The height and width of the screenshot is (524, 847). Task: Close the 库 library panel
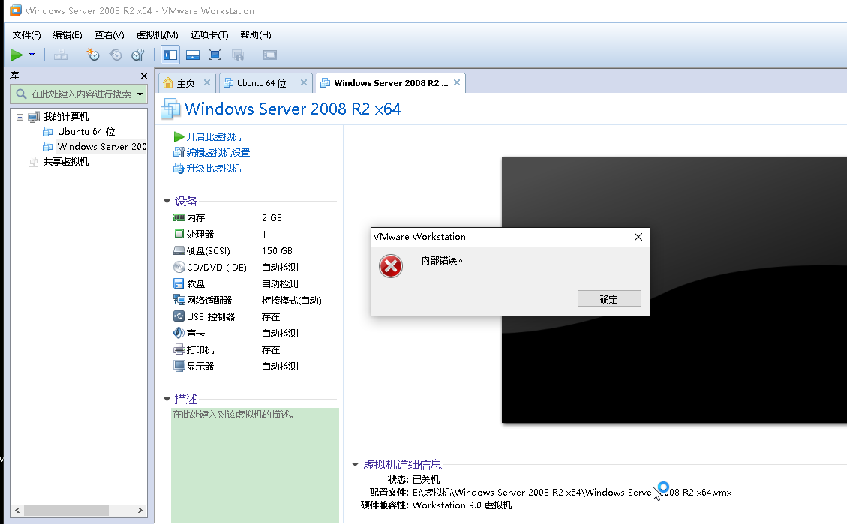point(144,76)
